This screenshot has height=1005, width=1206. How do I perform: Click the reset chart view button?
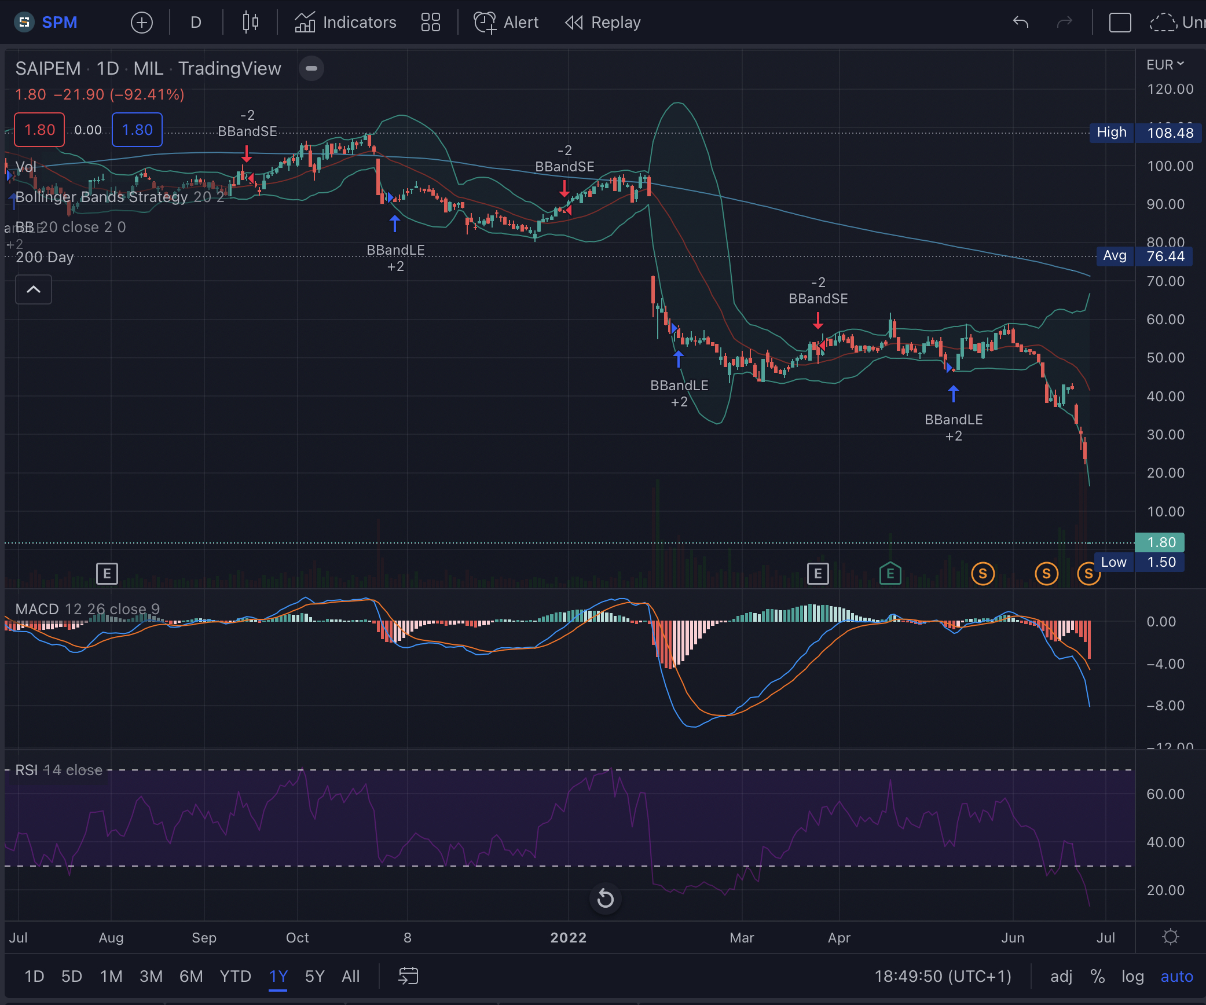[x=605, y=898]
